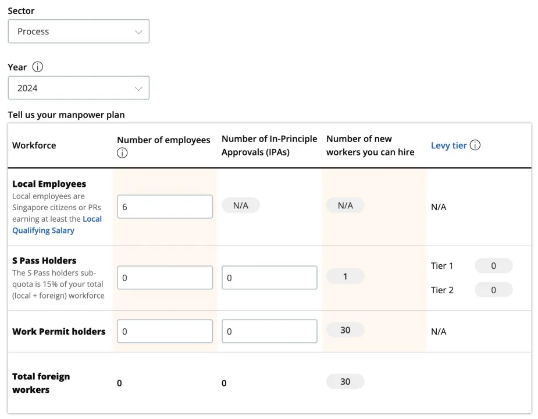This screenshot has width=538, height=419.
Task: Click Local Employees IPAs N/A badge
Action: tap(240, 205)
